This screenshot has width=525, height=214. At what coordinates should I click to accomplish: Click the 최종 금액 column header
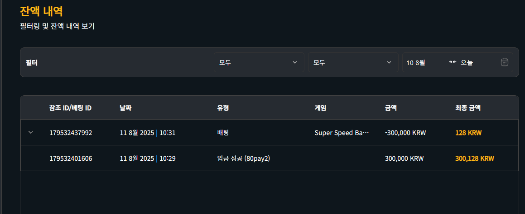click(x=468, y=108)
